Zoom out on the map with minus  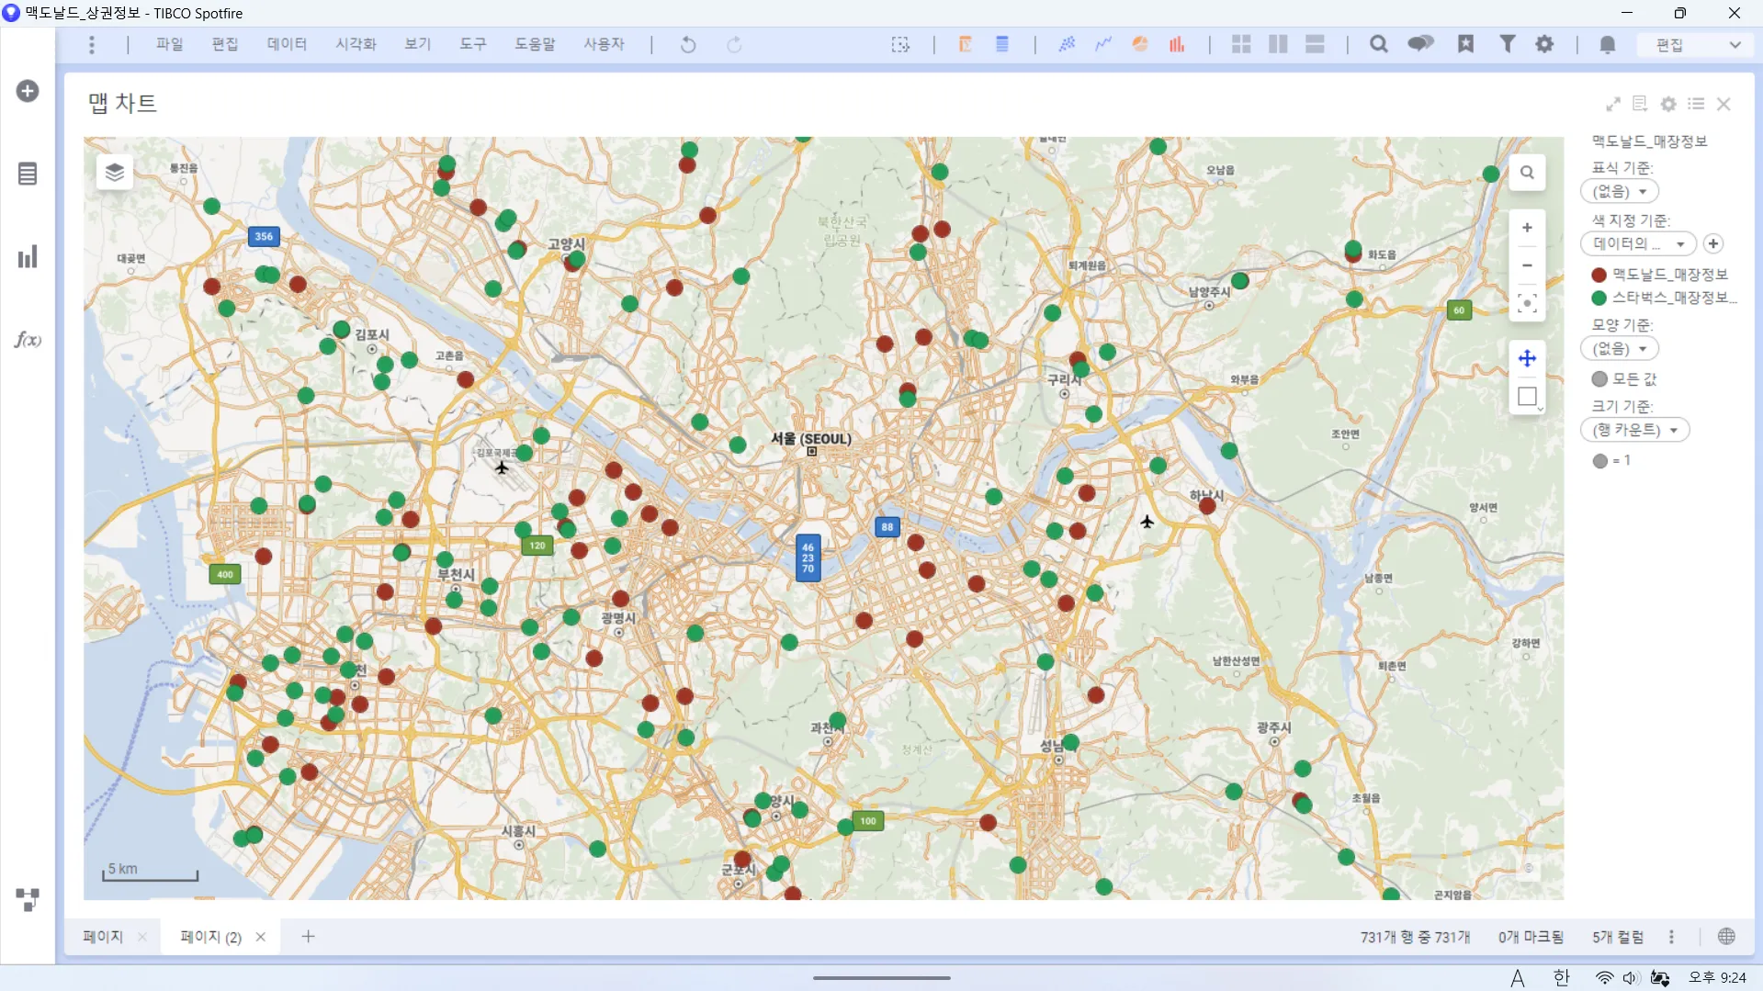1527,265
